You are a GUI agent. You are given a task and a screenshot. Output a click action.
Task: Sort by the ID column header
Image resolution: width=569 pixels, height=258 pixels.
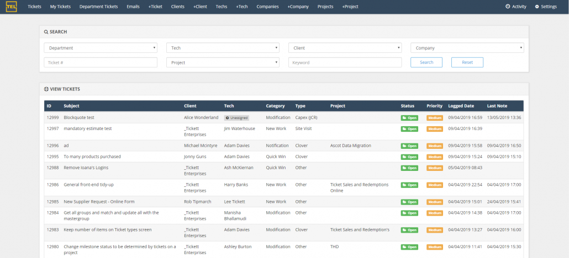49,106
